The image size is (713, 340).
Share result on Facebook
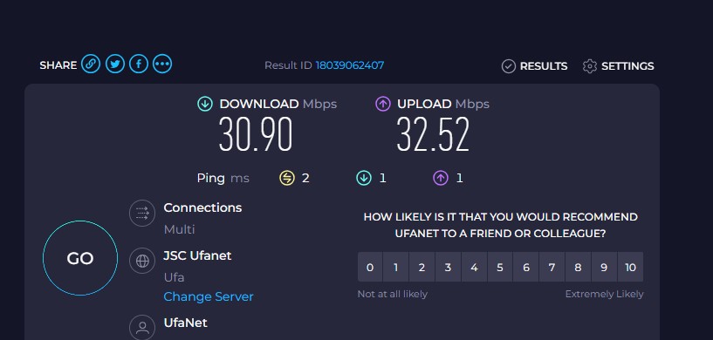[x=139, y=65]
